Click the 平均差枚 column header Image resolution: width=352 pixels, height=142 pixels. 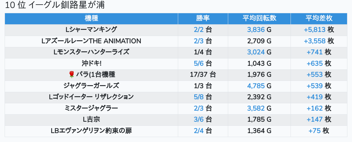[x=319, y=18]
